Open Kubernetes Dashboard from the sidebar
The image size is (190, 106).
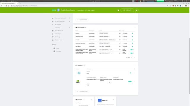[x=60, y=18]
